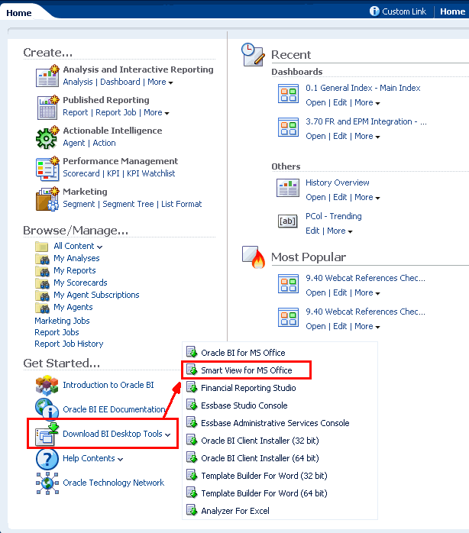Click the History Overview analysis icon

(x=288, y=188)
